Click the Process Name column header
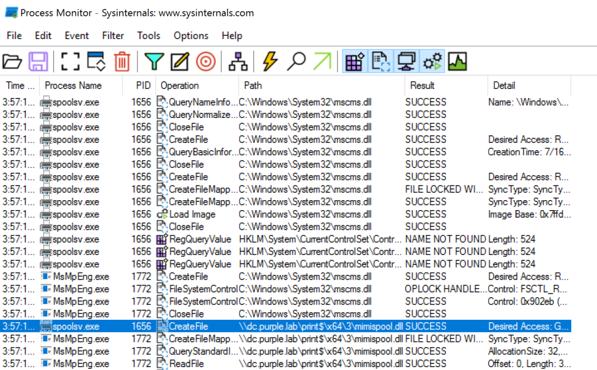 click(x=73, y=85)
